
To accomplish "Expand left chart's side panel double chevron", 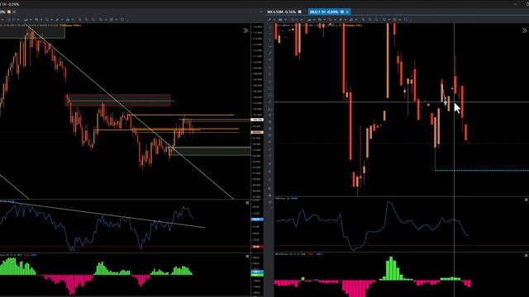I will point(245,31).
